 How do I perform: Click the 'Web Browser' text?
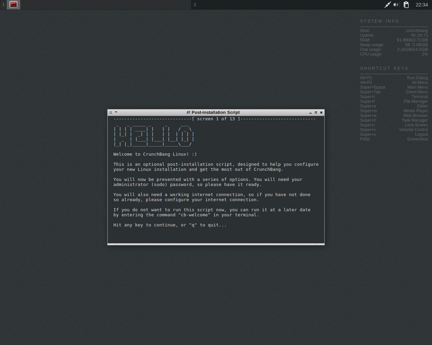point(415,116)
